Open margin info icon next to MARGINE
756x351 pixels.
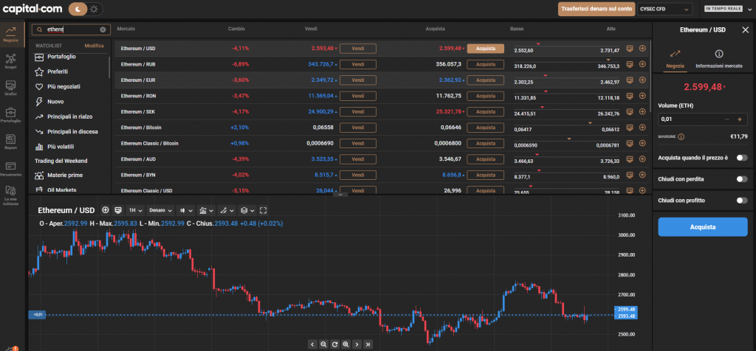pos(681,136)
